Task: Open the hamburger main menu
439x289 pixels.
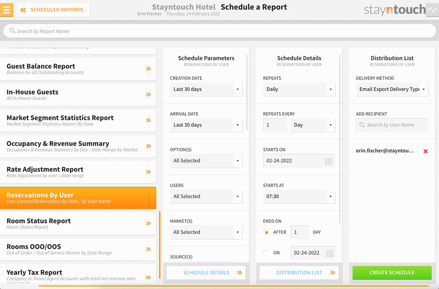Action: (6, 10)
